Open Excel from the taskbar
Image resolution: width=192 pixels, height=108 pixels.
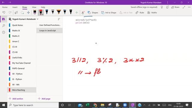(87, 105)
